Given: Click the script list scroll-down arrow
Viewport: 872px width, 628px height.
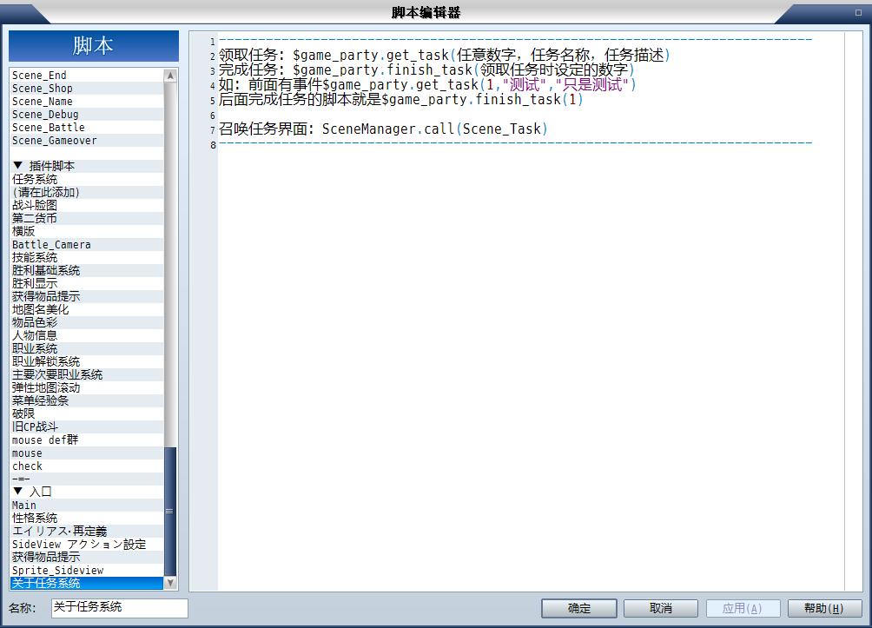Looking at the screenshot, I should (171, 582).
